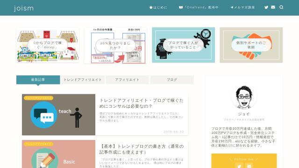Screen dimensions: 299x168
Task: Switch to the トレンドアフィリエイト tab
Action: (x=83, y=80)
